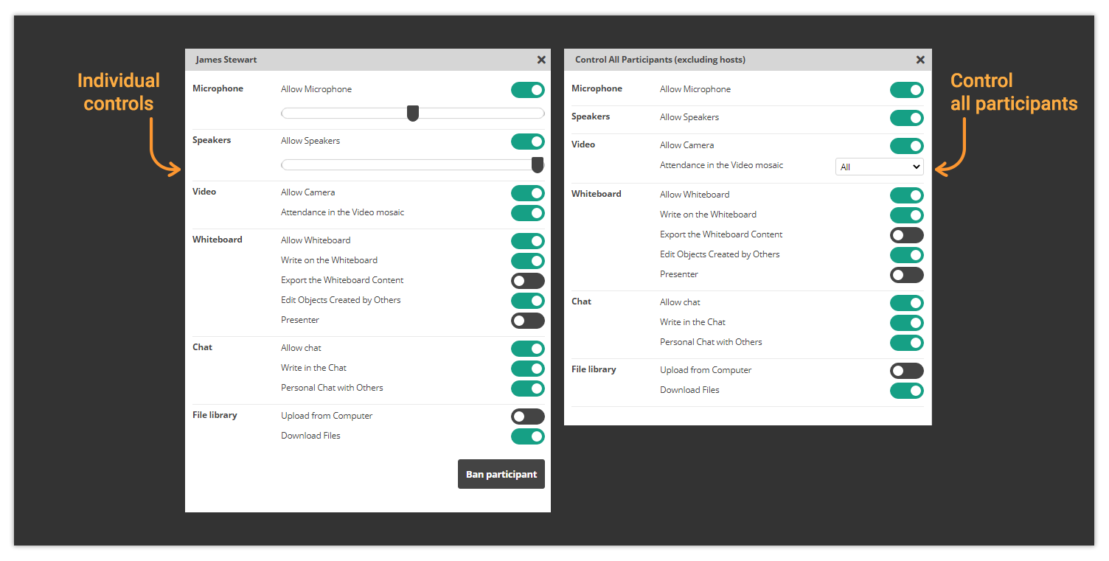
Task: Toggle Allow Speakers in James Stewart panel
Action: pos(528,142)
